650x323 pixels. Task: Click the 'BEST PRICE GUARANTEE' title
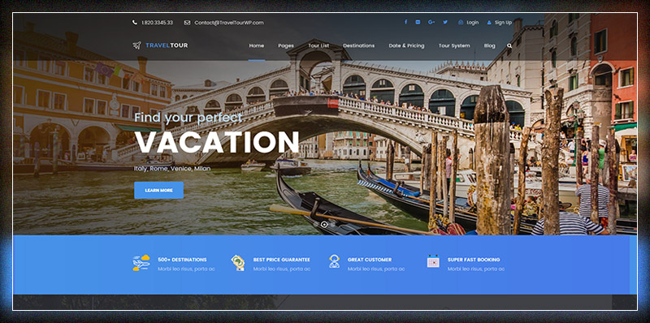pos(281,260)
